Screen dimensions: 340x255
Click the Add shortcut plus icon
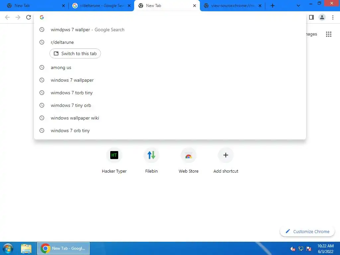pyautogui.click(x=225, y=155)
